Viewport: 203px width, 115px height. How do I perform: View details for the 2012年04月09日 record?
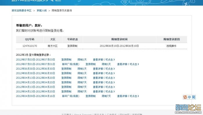pyautogui.click(x=128, y=96)
